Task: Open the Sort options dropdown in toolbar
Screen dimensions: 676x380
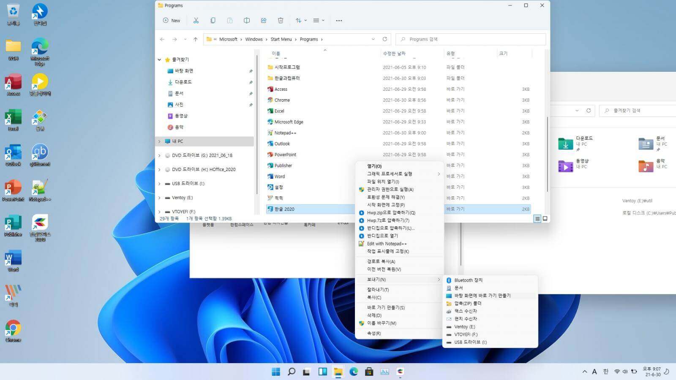Action: [x=301, y=20]
